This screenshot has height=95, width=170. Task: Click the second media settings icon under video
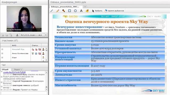coord(6,35)
